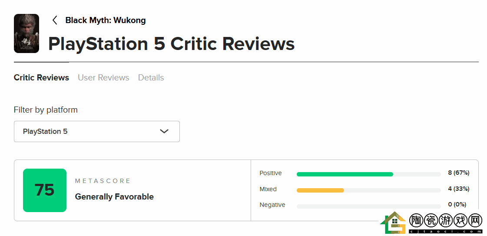Switch to the User Reviews tab
487x236 pixels.
(103, 78)
